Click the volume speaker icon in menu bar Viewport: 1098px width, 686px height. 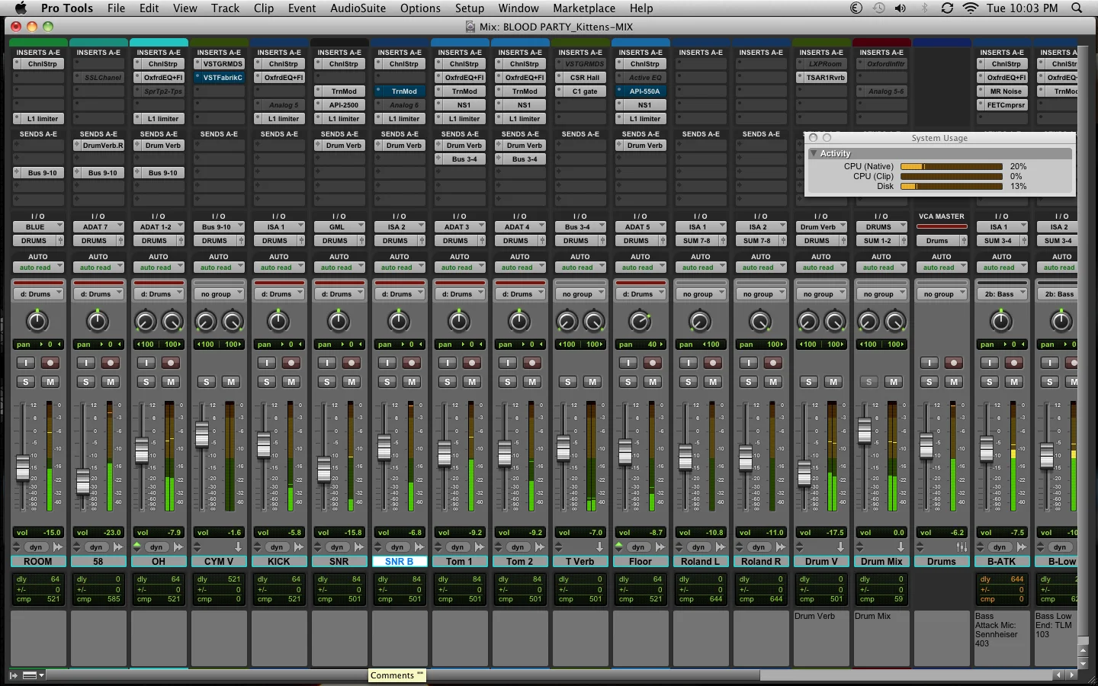pyautogui.click(x=901, y=8)
